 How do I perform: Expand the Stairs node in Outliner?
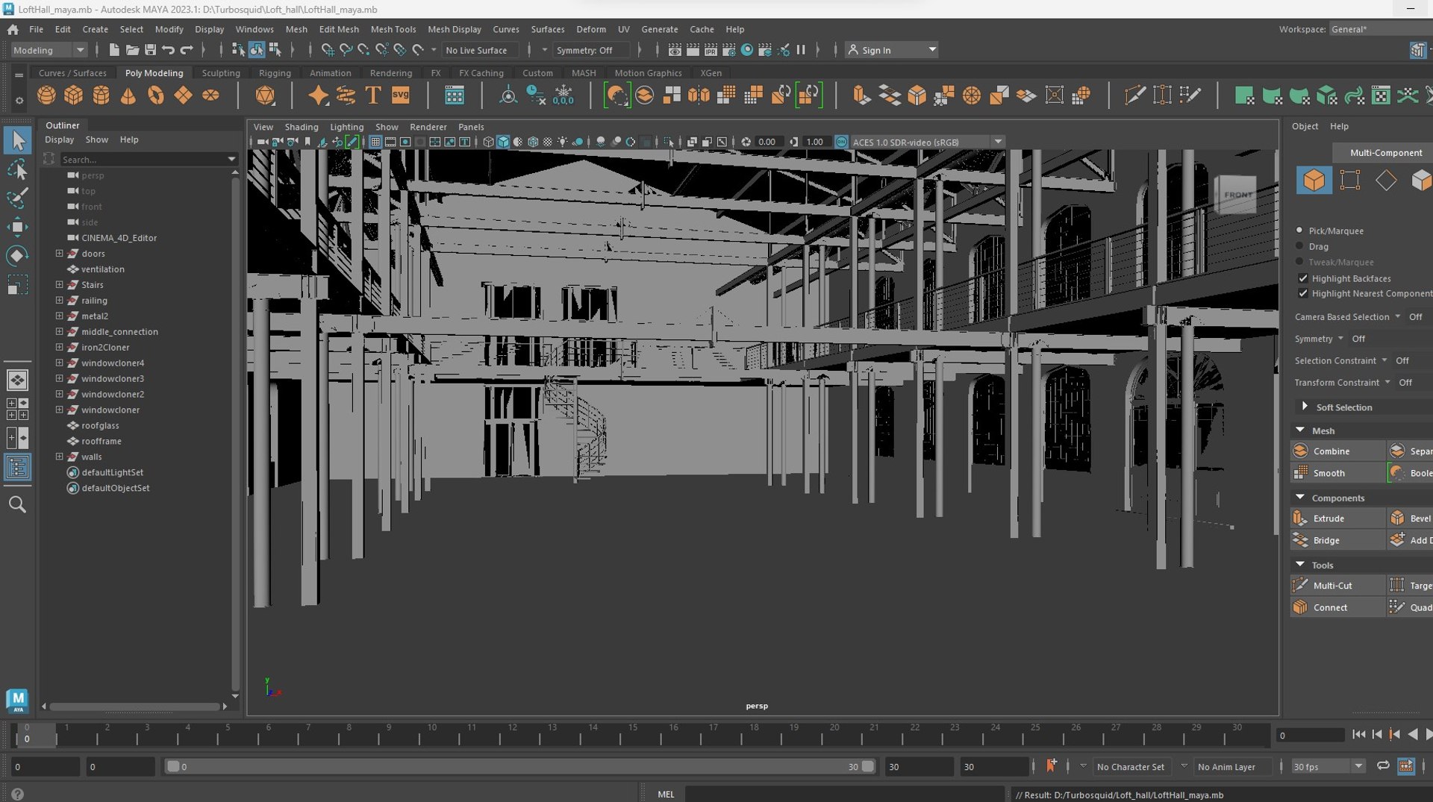[x=59, y=285]
